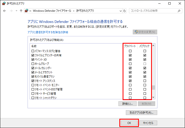Enable リモート イベント モニター name checkbox
This screenshot has height=128, width=185.
pos(33,85)
